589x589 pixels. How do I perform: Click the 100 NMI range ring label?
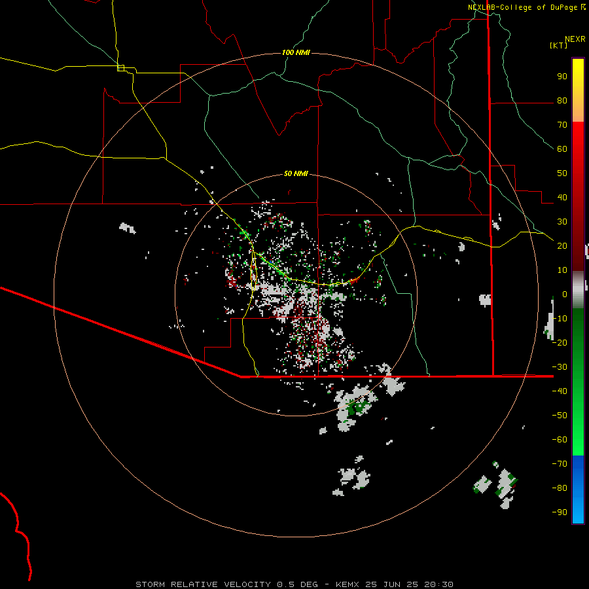(296, 52)
